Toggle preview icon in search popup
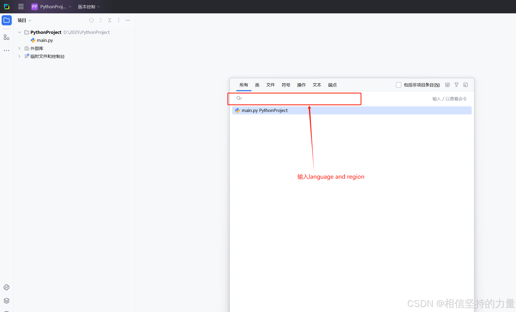The image size is (516, 312). [447, 85]
